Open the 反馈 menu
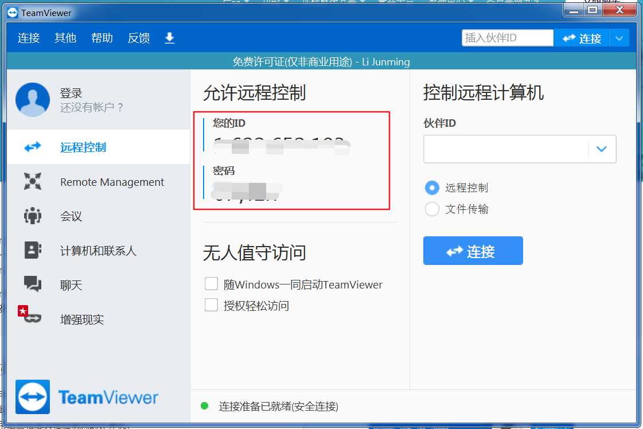Image resolution: width=643 pixels, height=429 pixels. pos(139,38)
